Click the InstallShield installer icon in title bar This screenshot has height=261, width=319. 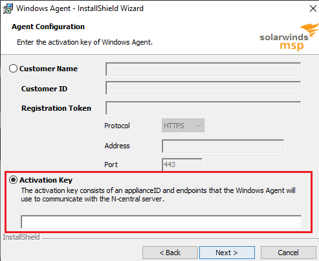[x=8, y=8]
